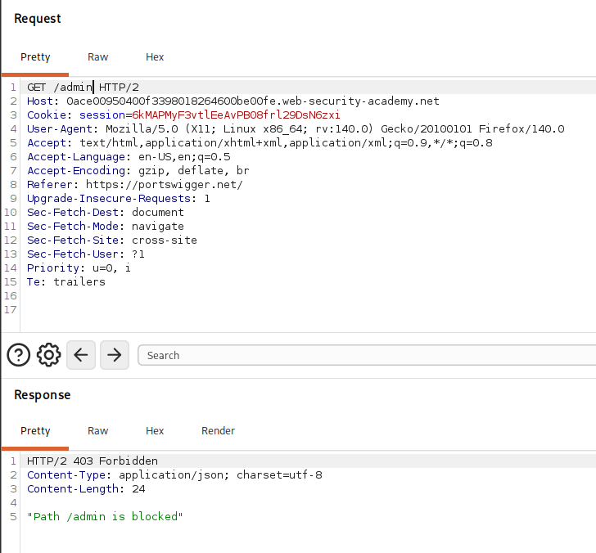
Task: Go to next search match arrow
Action: pyautogui.click(x=115, y=355)
